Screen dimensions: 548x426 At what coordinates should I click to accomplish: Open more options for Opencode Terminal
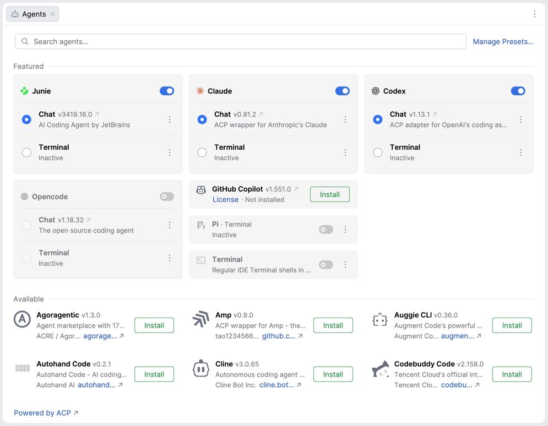[x=170, y=258]
